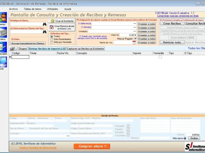Select Sólo Domiciliados radio option

click(x=52, y=40)
